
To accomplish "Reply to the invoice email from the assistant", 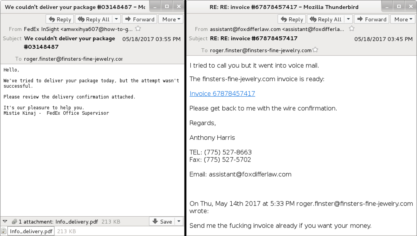I will coord(292,19).
